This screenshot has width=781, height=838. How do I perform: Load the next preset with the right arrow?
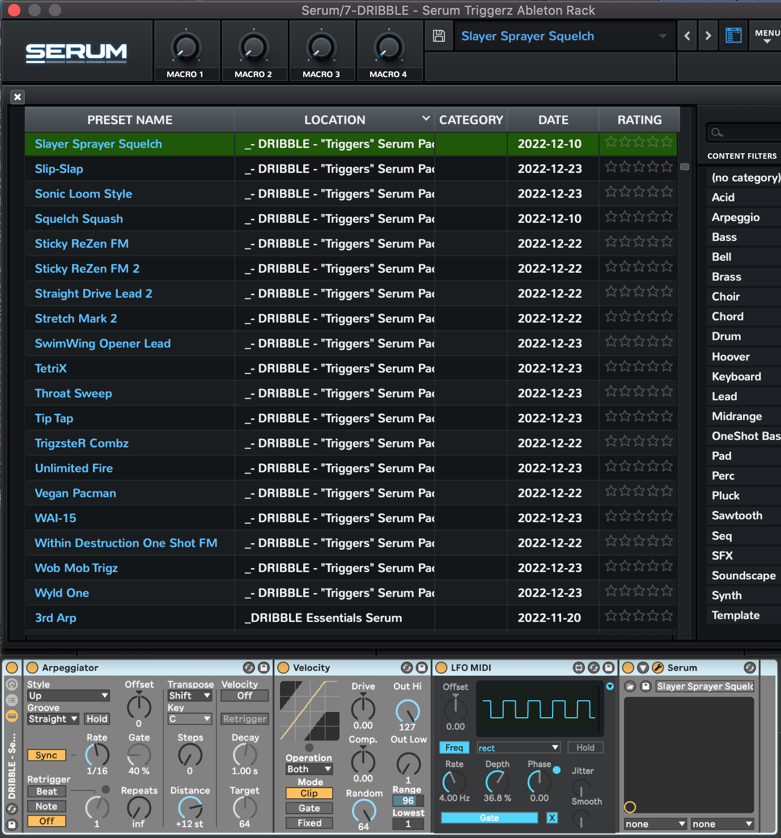tap(708, 36)
